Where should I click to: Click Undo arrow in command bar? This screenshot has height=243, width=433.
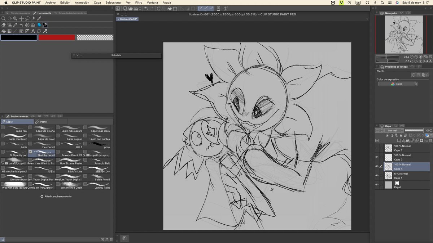pos(146,9)
